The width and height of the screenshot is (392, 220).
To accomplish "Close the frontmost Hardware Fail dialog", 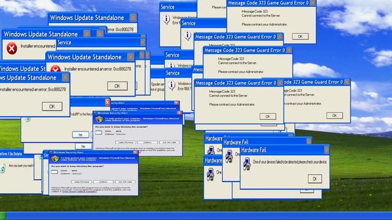I will 326,150.
